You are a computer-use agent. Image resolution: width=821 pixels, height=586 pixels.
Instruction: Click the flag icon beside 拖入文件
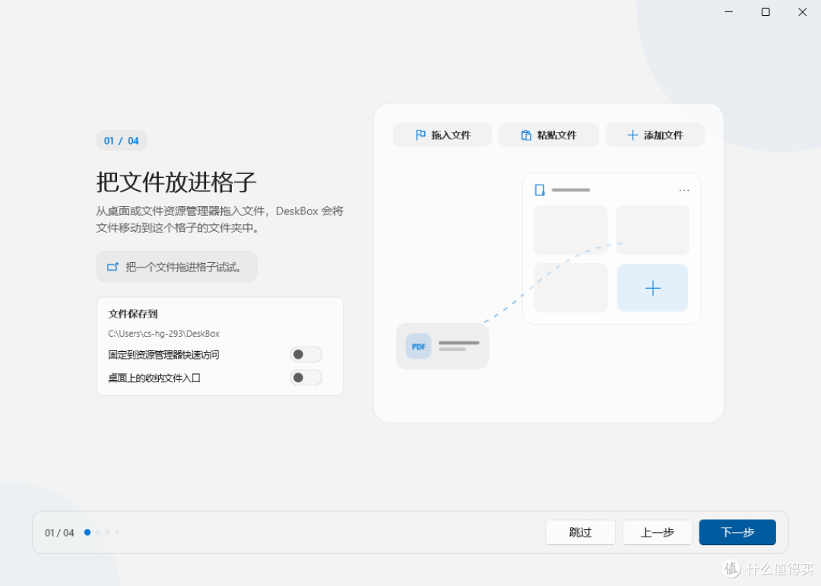[x=420, y=135]
